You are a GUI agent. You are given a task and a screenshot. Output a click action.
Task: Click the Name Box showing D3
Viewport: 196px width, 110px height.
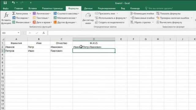pos(9,33)
